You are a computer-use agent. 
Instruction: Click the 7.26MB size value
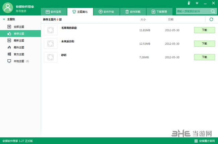[144, 57]
